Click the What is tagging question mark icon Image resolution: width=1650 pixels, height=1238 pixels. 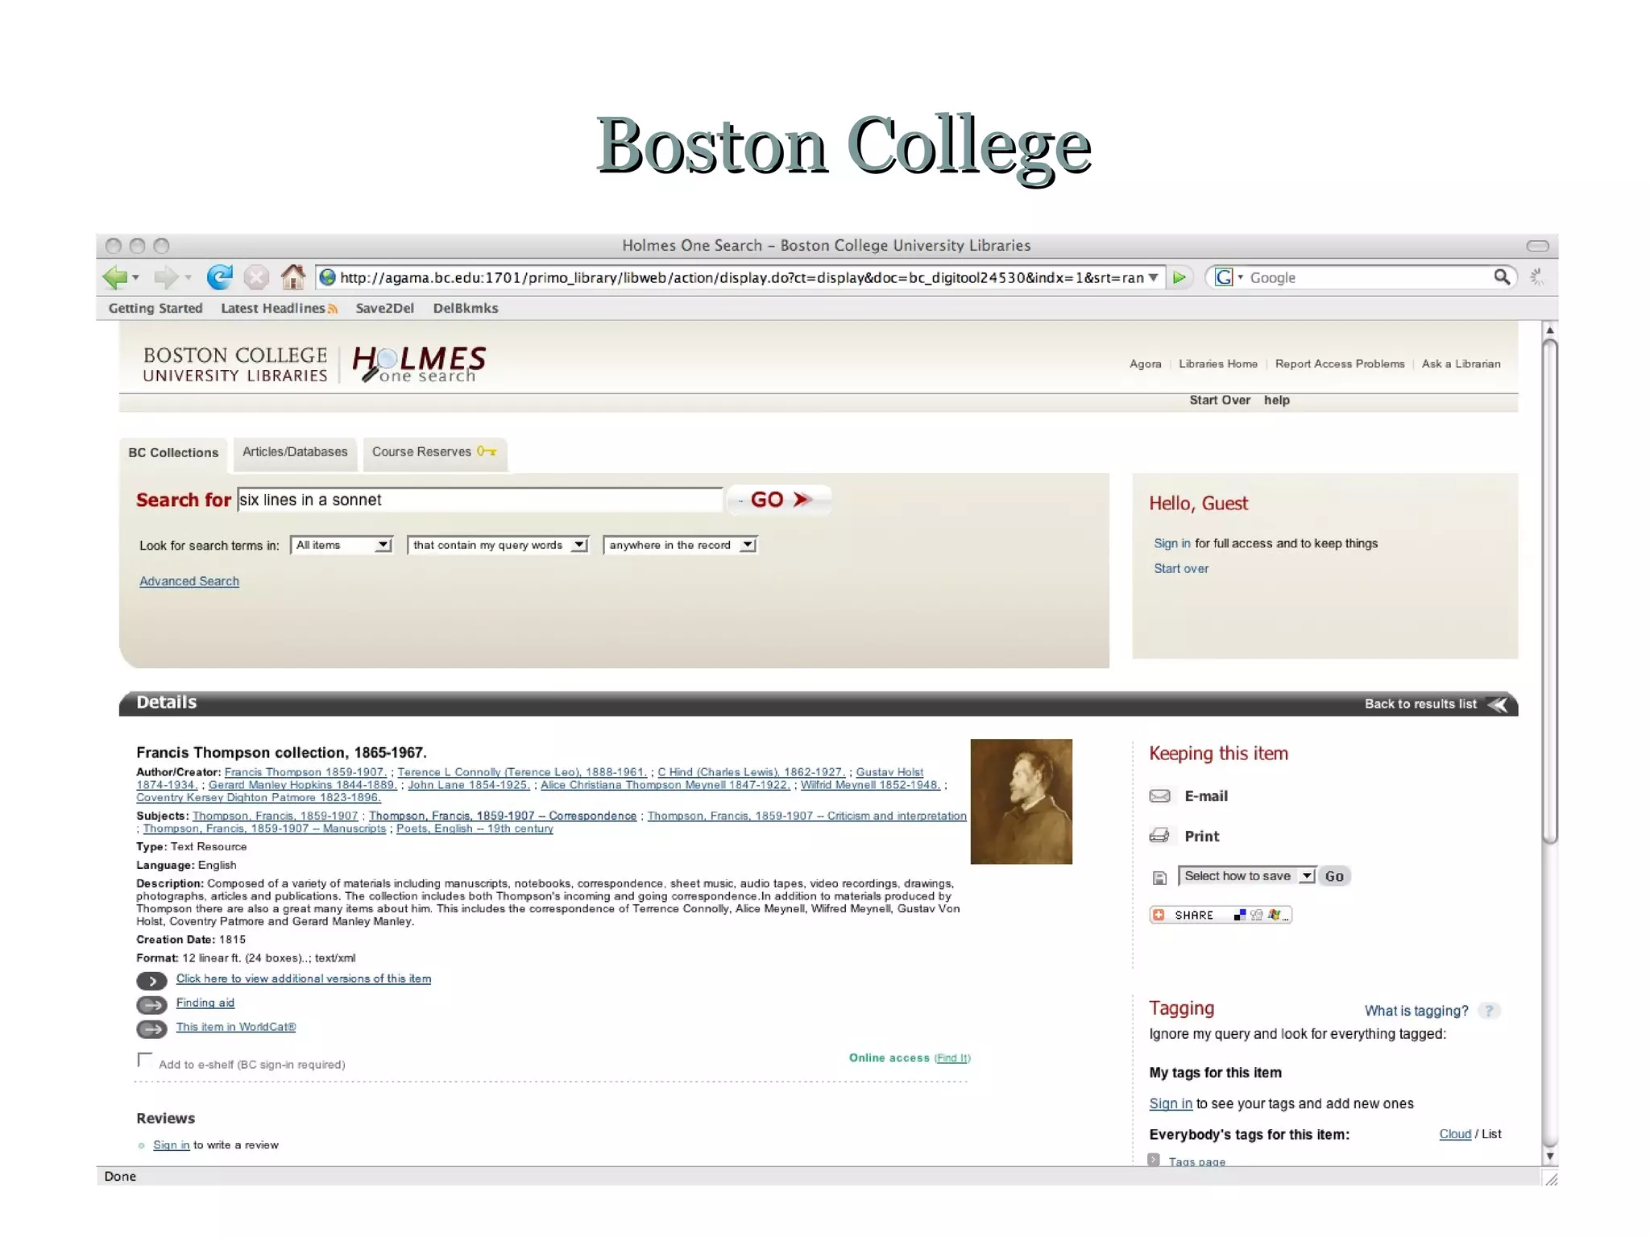click(x=1489, y=1011)
